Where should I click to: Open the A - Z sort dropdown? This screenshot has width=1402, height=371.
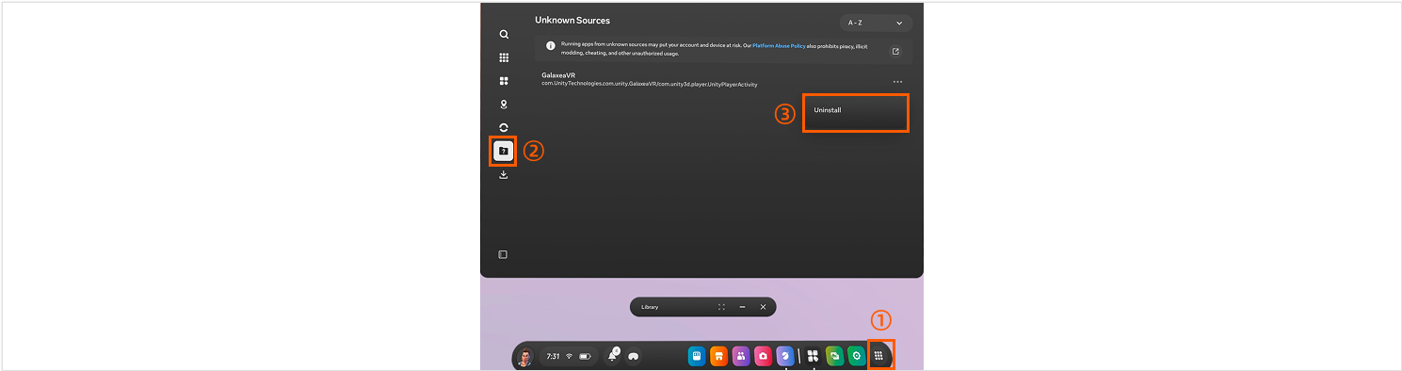pyautogui.click(x=876, y=23)
